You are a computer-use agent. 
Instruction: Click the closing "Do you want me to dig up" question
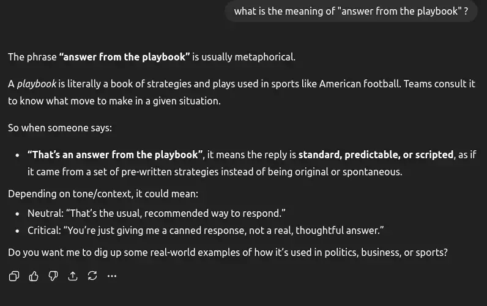pos(228,252)
